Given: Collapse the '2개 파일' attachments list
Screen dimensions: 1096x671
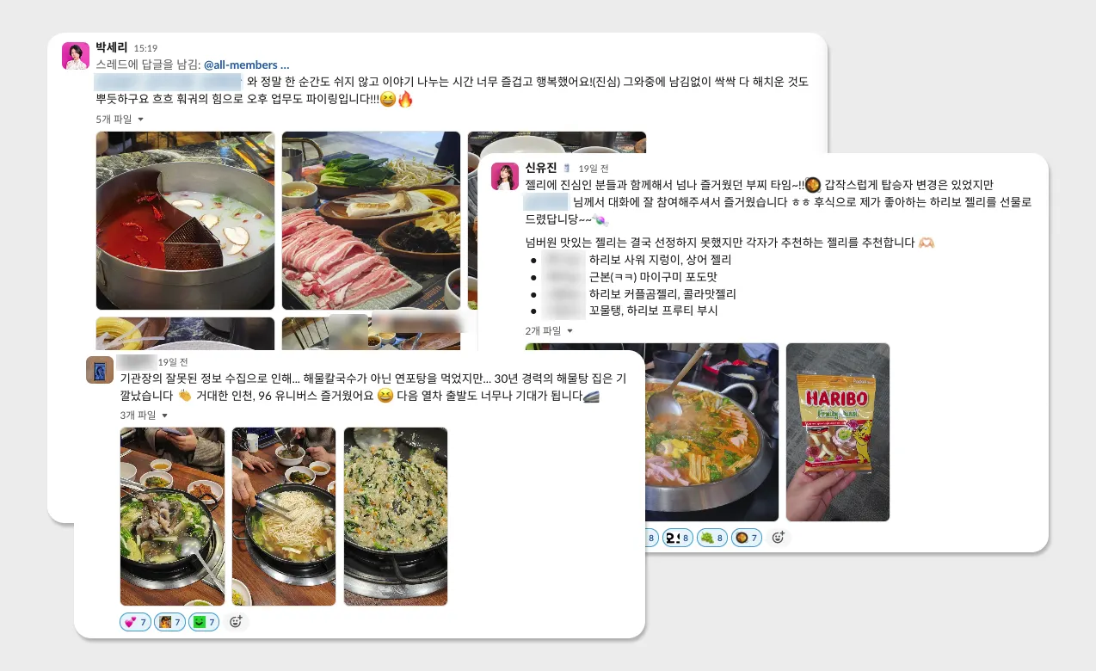Looking at the screenshot, I should coord(550,330).
